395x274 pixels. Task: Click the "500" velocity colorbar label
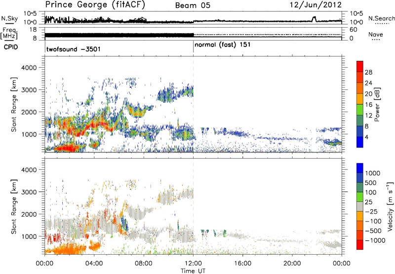pyautogui.click(x=372, y=183)
